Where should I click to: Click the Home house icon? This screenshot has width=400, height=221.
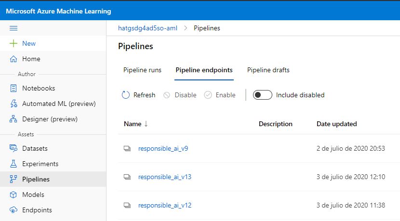[x=13, y=59]
